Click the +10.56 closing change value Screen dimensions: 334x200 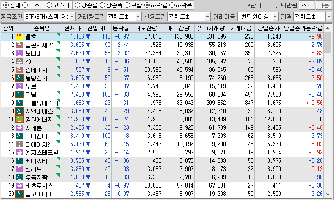(x=315, y=103)
